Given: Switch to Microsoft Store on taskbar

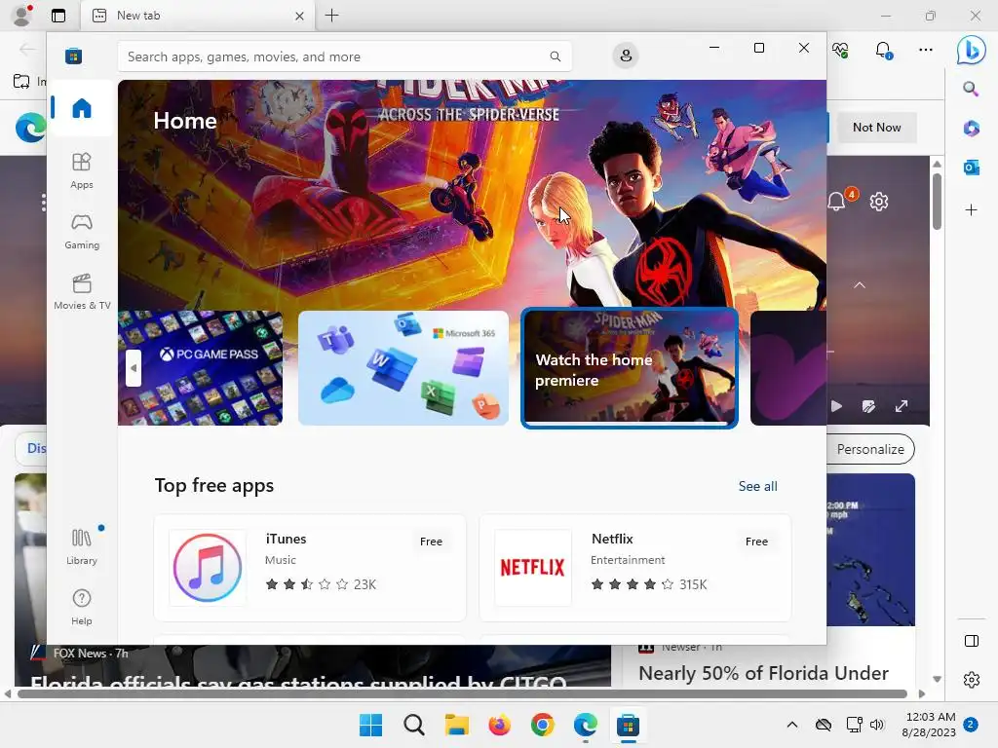Looking at the screenshot, I should tap(628, 725).
